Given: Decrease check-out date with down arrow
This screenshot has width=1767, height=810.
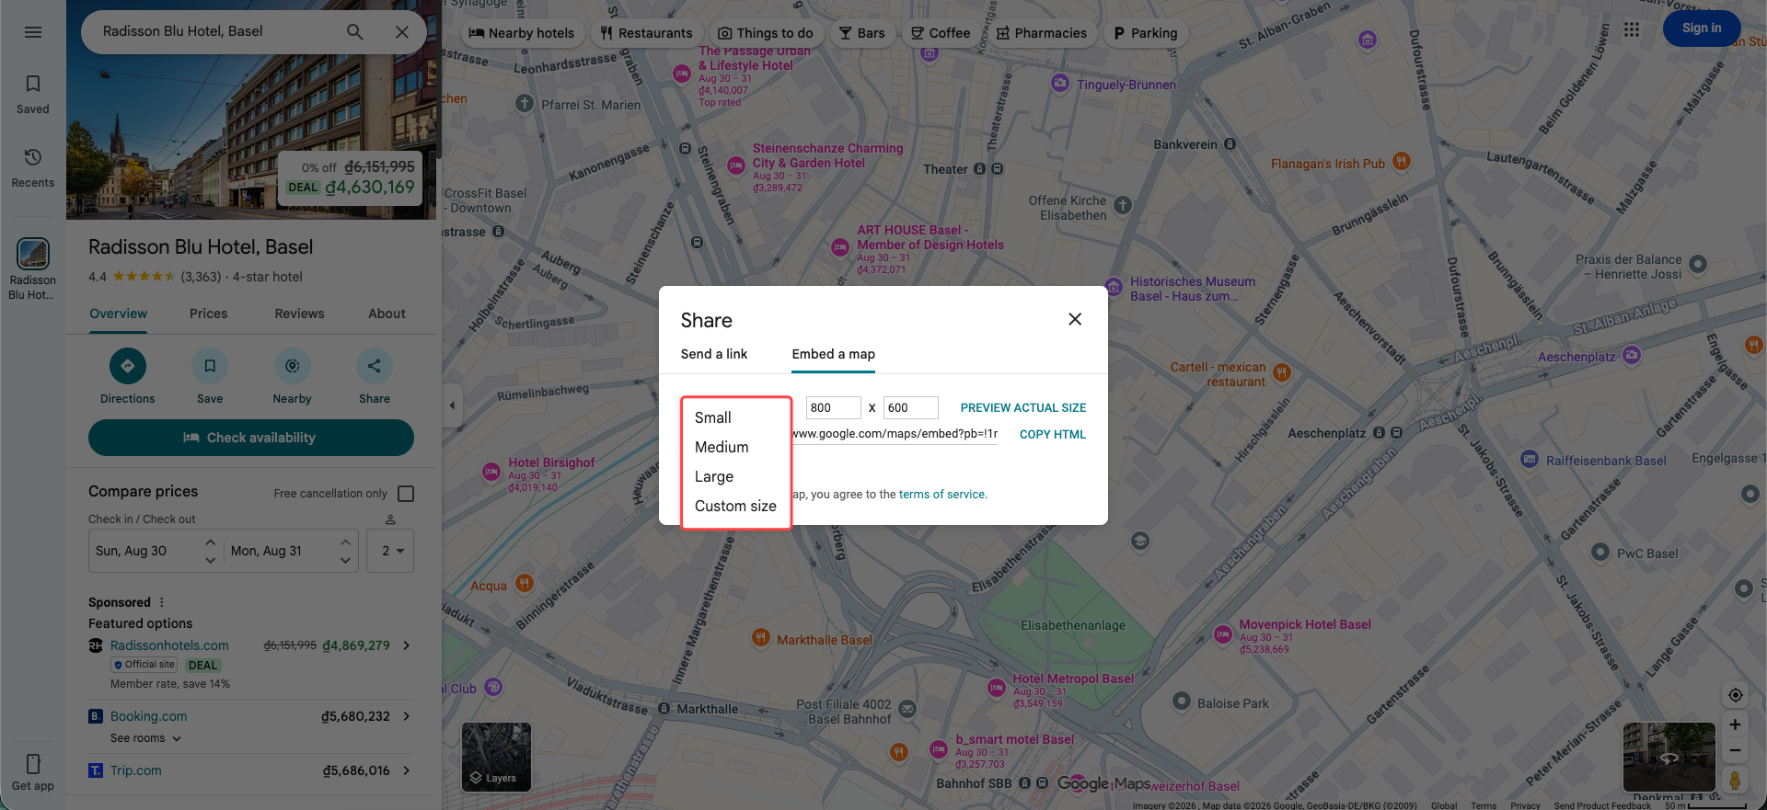Looking at the screenshot, I should click(x=345, y=560).
